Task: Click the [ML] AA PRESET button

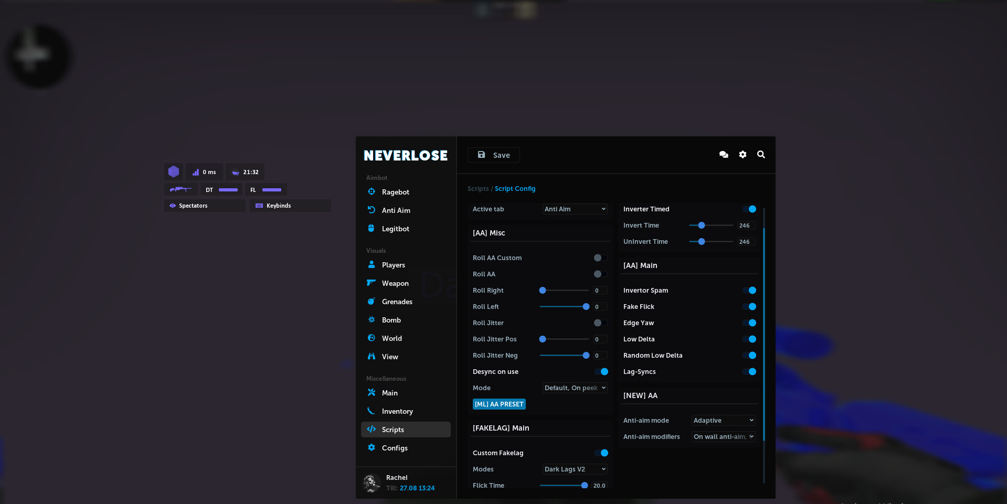Action: pos(499,404)
